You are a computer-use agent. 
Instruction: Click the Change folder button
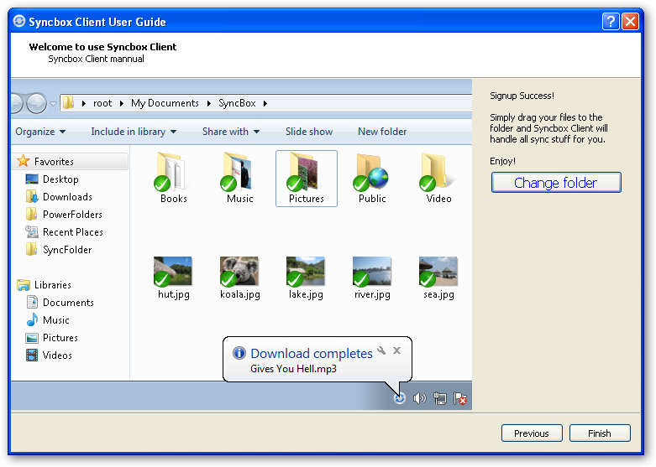556,183
